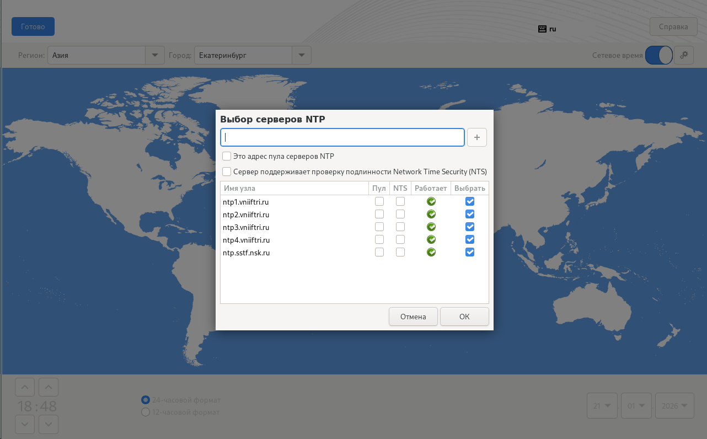Select the 12-hour format radio button

[x=146, y=412]
